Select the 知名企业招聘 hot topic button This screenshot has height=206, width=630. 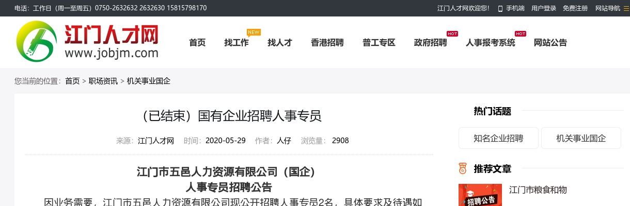[498, 138]
